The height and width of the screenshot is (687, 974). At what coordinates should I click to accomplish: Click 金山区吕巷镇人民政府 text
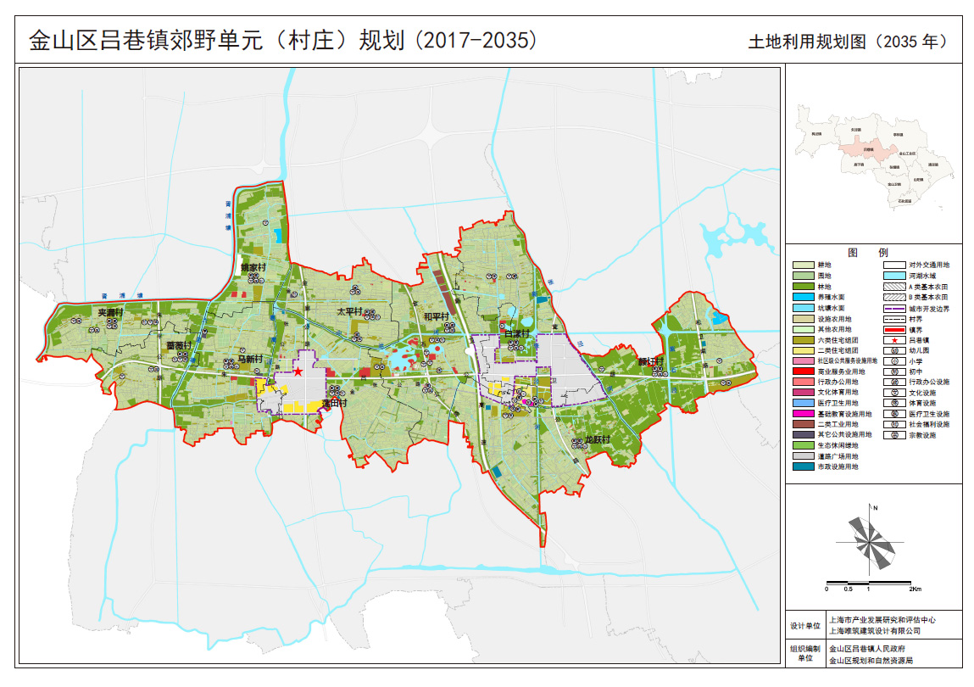coord(867,649)
